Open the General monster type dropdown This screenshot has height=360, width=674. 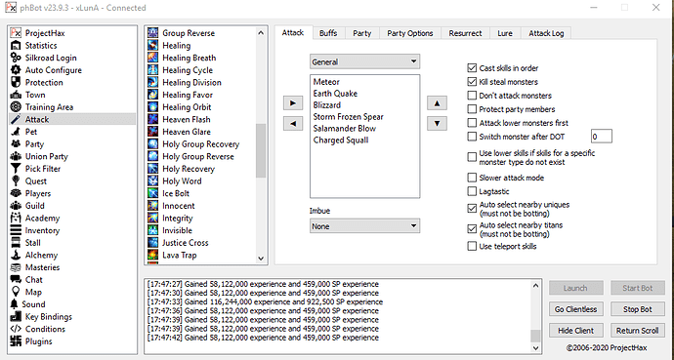[x=364, y=61]
